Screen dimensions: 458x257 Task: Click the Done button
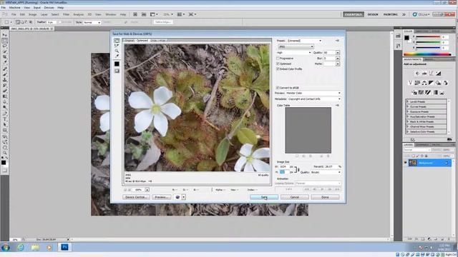click(325, 197)
